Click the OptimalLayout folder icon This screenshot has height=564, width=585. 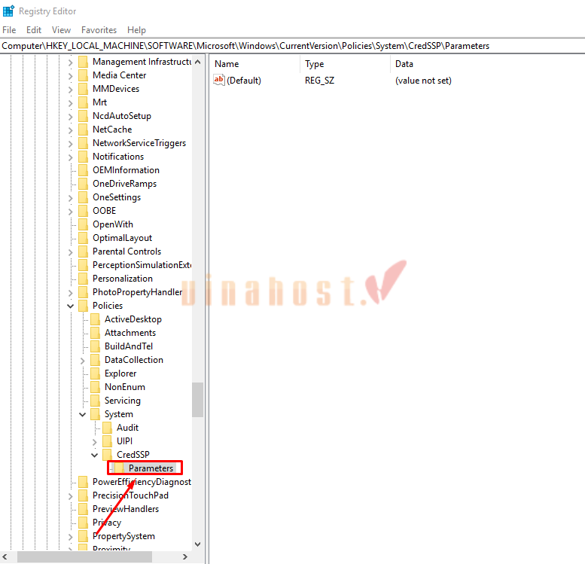coord(84,238)
